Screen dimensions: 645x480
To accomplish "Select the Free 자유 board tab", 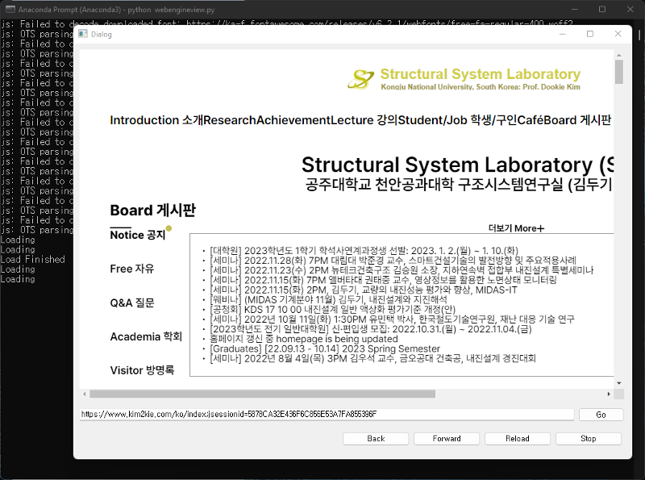I will [131, 269].
